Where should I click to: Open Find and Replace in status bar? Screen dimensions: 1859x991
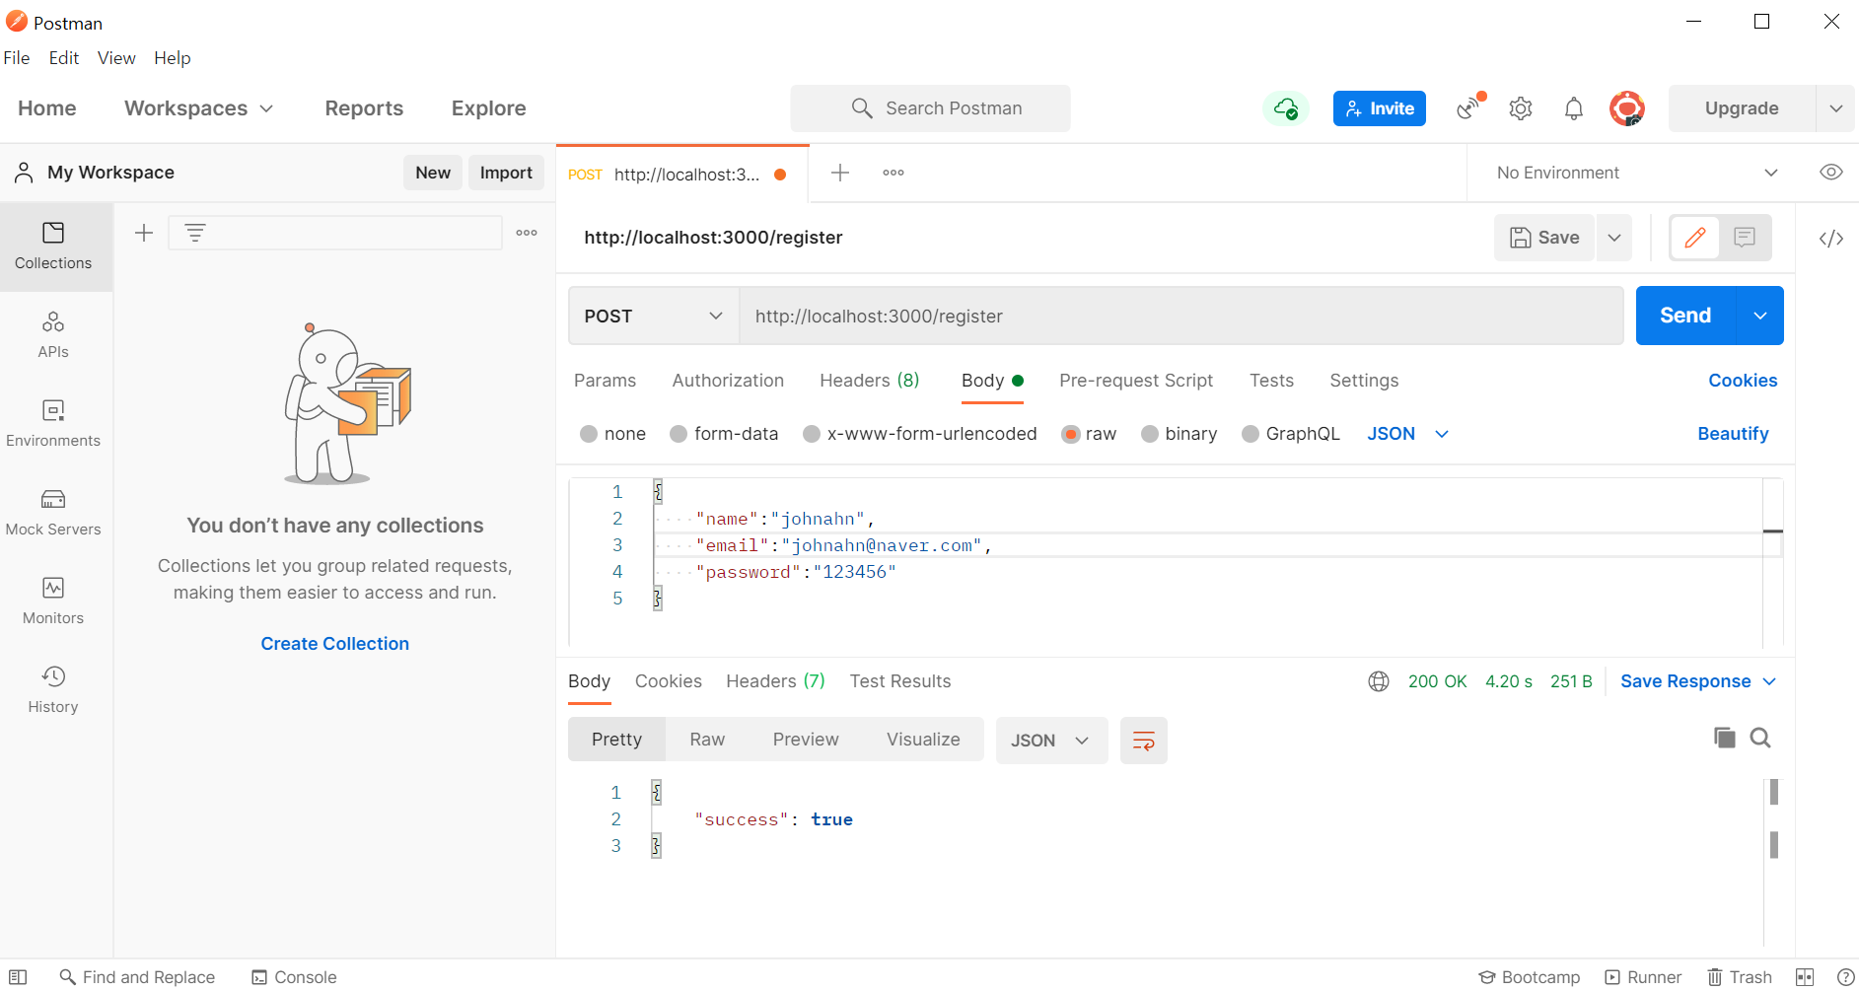tap(137, 977)
